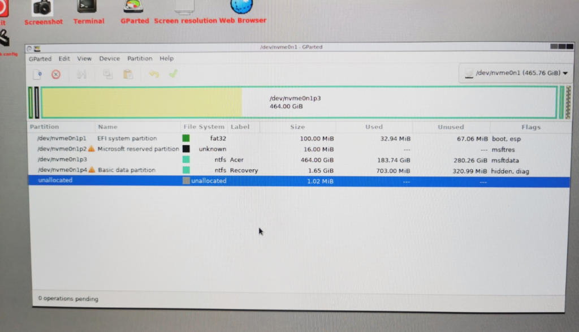Launch the Web Browser desktop icon
Image resolution: width=579 pixels, height=332 pixels.
click(x=242, y=12)
